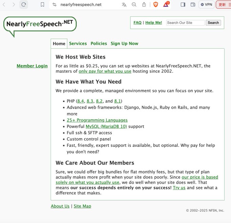Viewport: 231px width, 223px height.
Task: Go back with the browser back arrow
Action: click(x=4, y=5)
